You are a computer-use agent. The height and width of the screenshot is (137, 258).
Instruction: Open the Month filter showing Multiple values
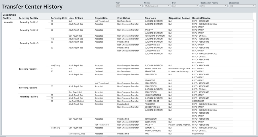(x=157, y=6)
